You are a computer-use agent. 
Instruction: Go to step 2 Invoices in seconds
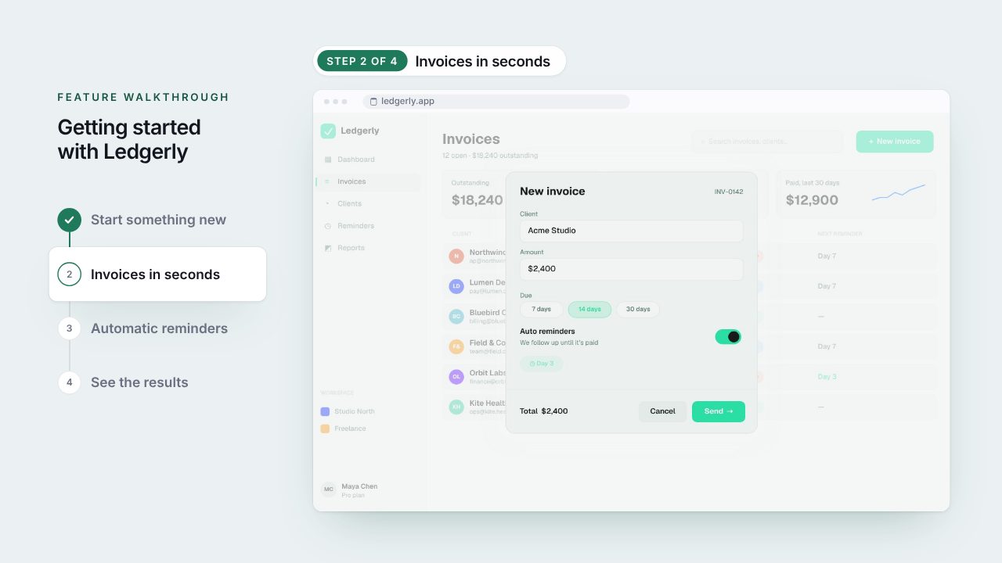[x=157, y=274]
